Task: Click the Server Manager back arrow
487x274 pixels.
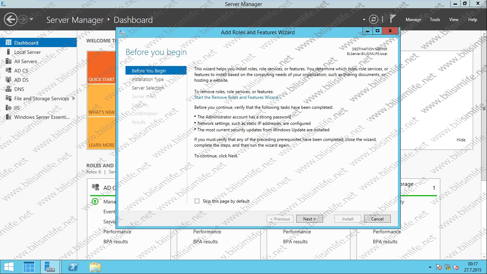Action: (x=10, y=19)
